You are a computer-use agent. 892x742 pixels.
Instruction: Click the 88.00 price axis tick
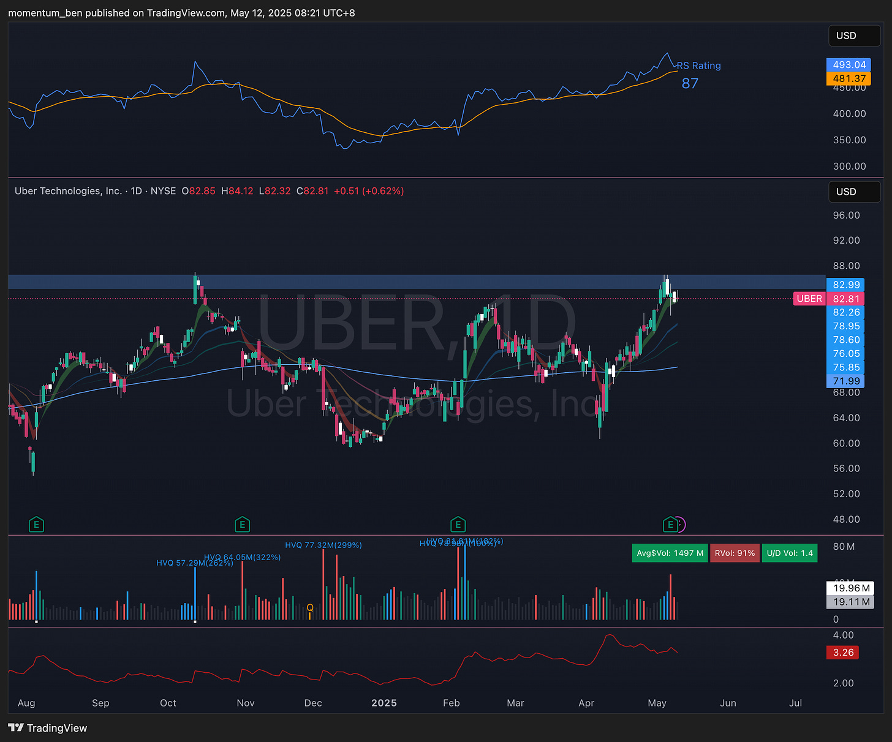click(847, 266)
